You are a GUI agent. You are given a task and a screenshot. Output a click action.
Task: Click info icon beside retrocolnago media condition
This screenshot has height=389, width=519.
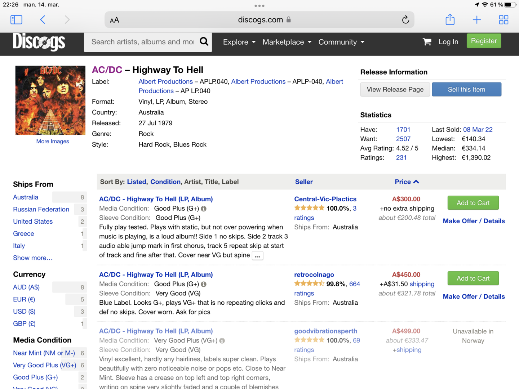204,284
